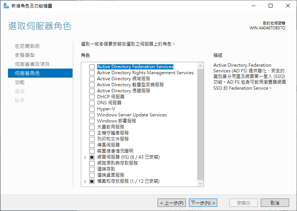Click the roles list vertical scrollbar thumb
297x211 pixels.
tap(200, 125)
